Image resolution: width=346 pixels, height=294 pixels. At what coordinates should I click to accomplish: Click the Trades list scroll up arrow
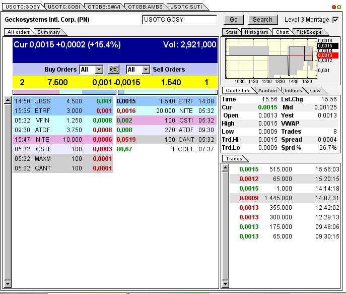click(225, 168)
